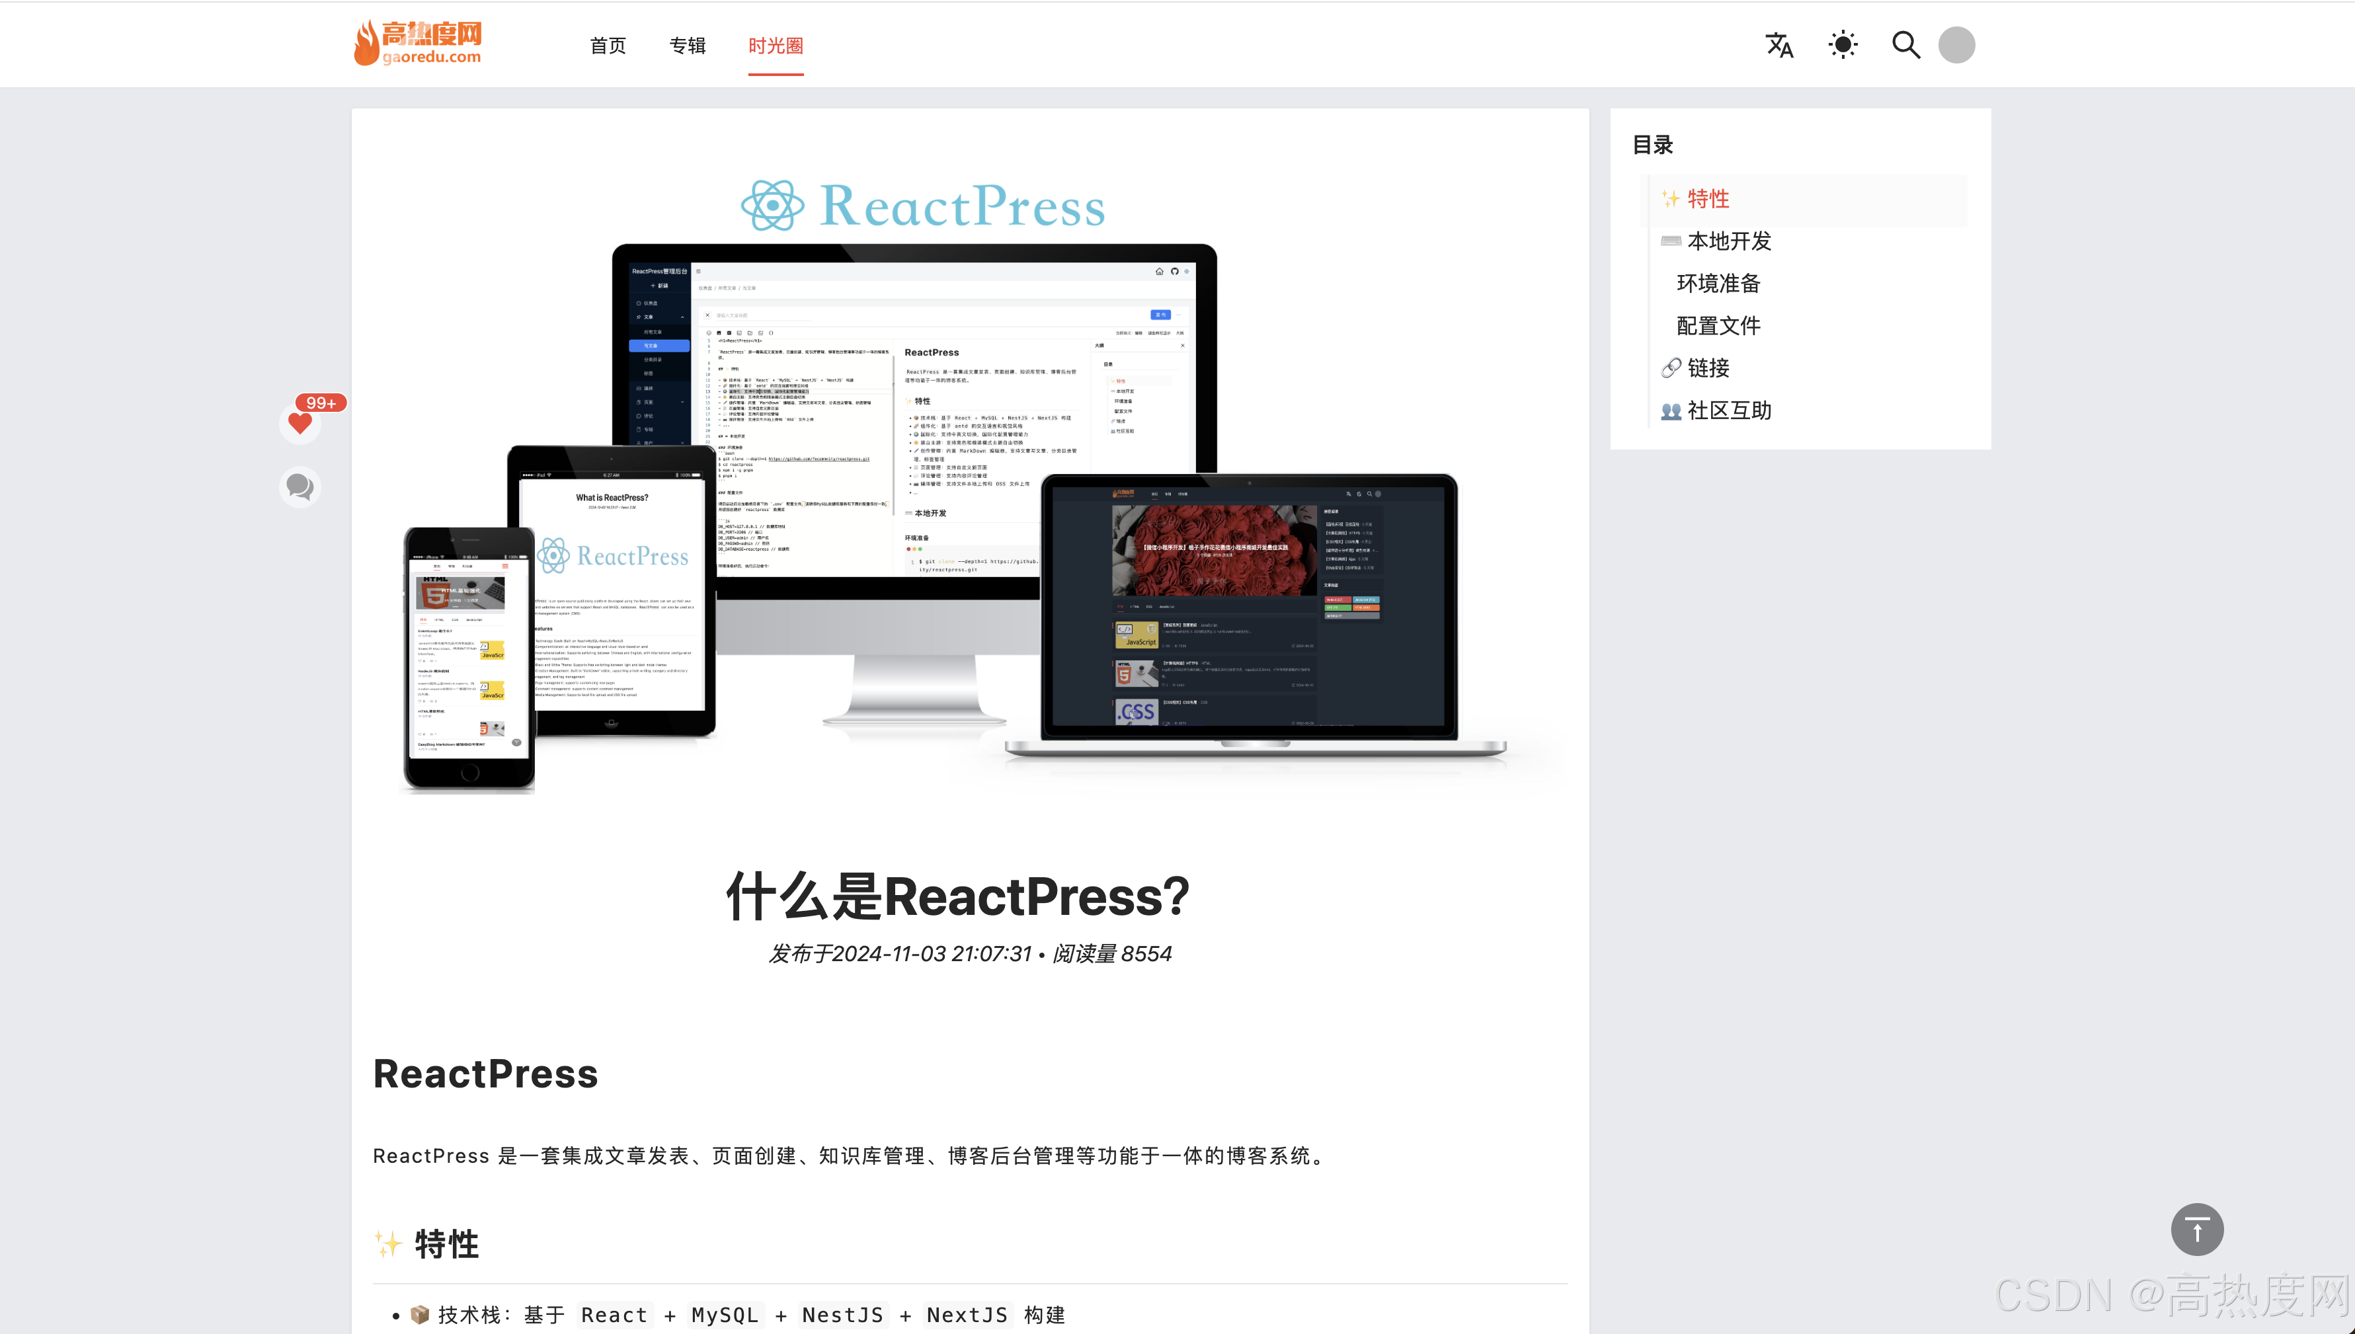Click the gaoredu.com flame logo
This screenshot has width=2355, height=1334.
click(418, 43)
